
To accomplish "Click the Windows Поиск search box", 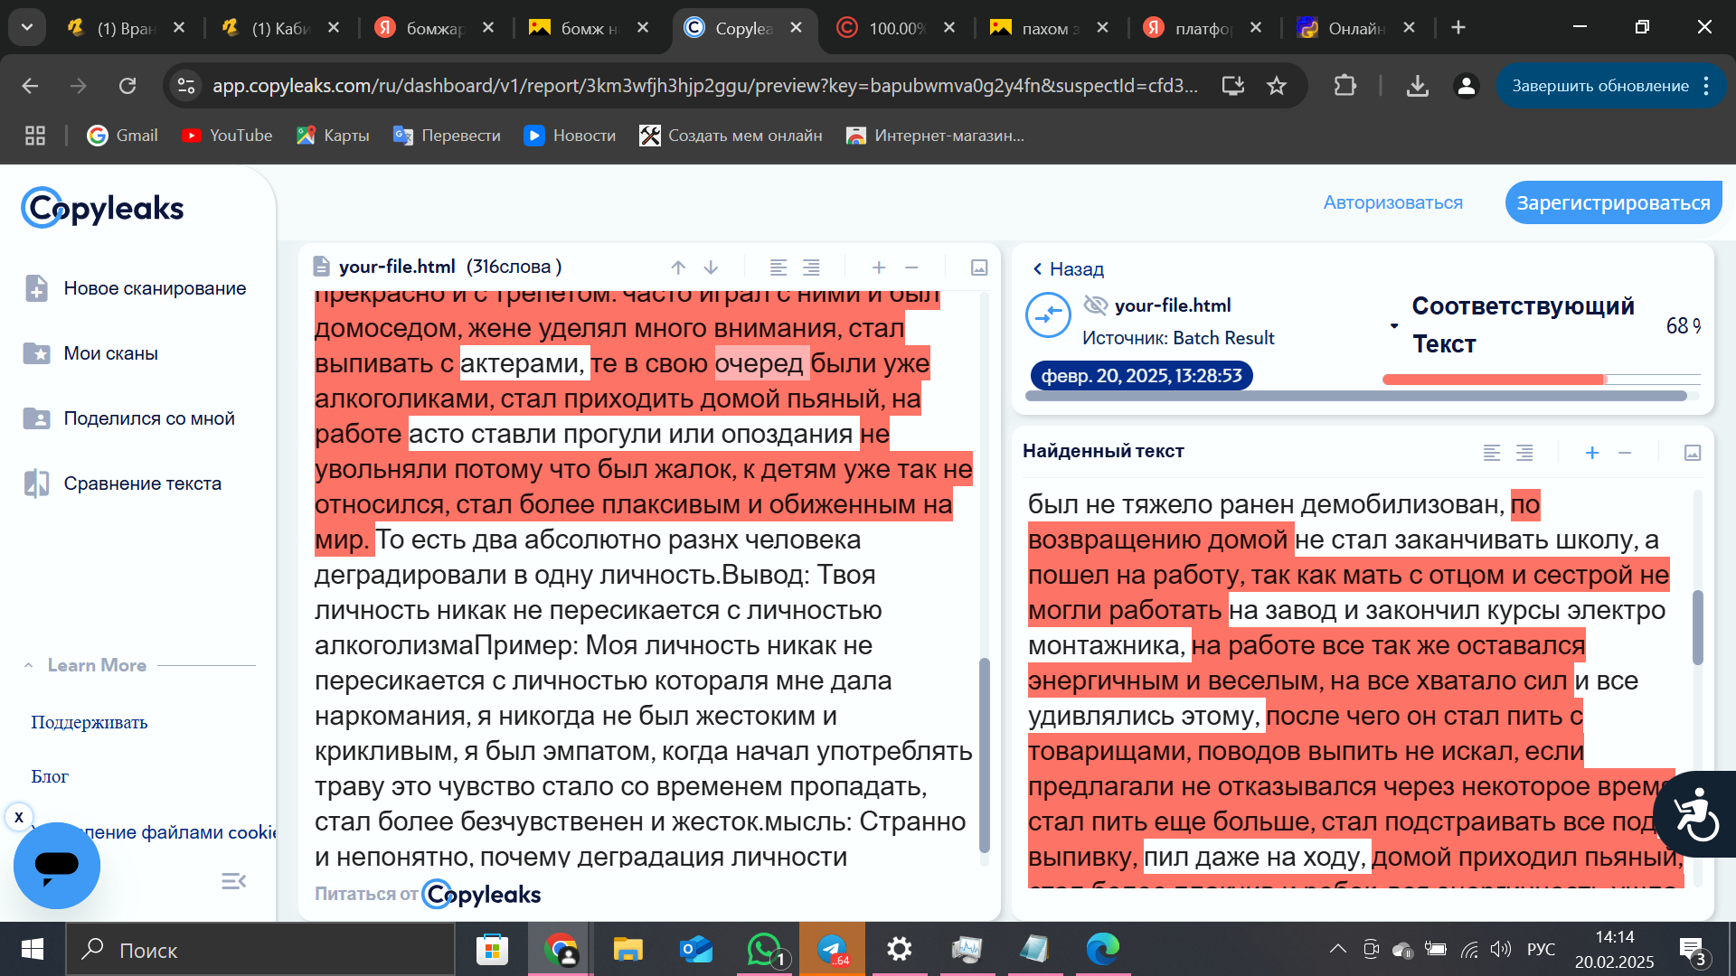I will pyautogui.click(x=260, y=950).
